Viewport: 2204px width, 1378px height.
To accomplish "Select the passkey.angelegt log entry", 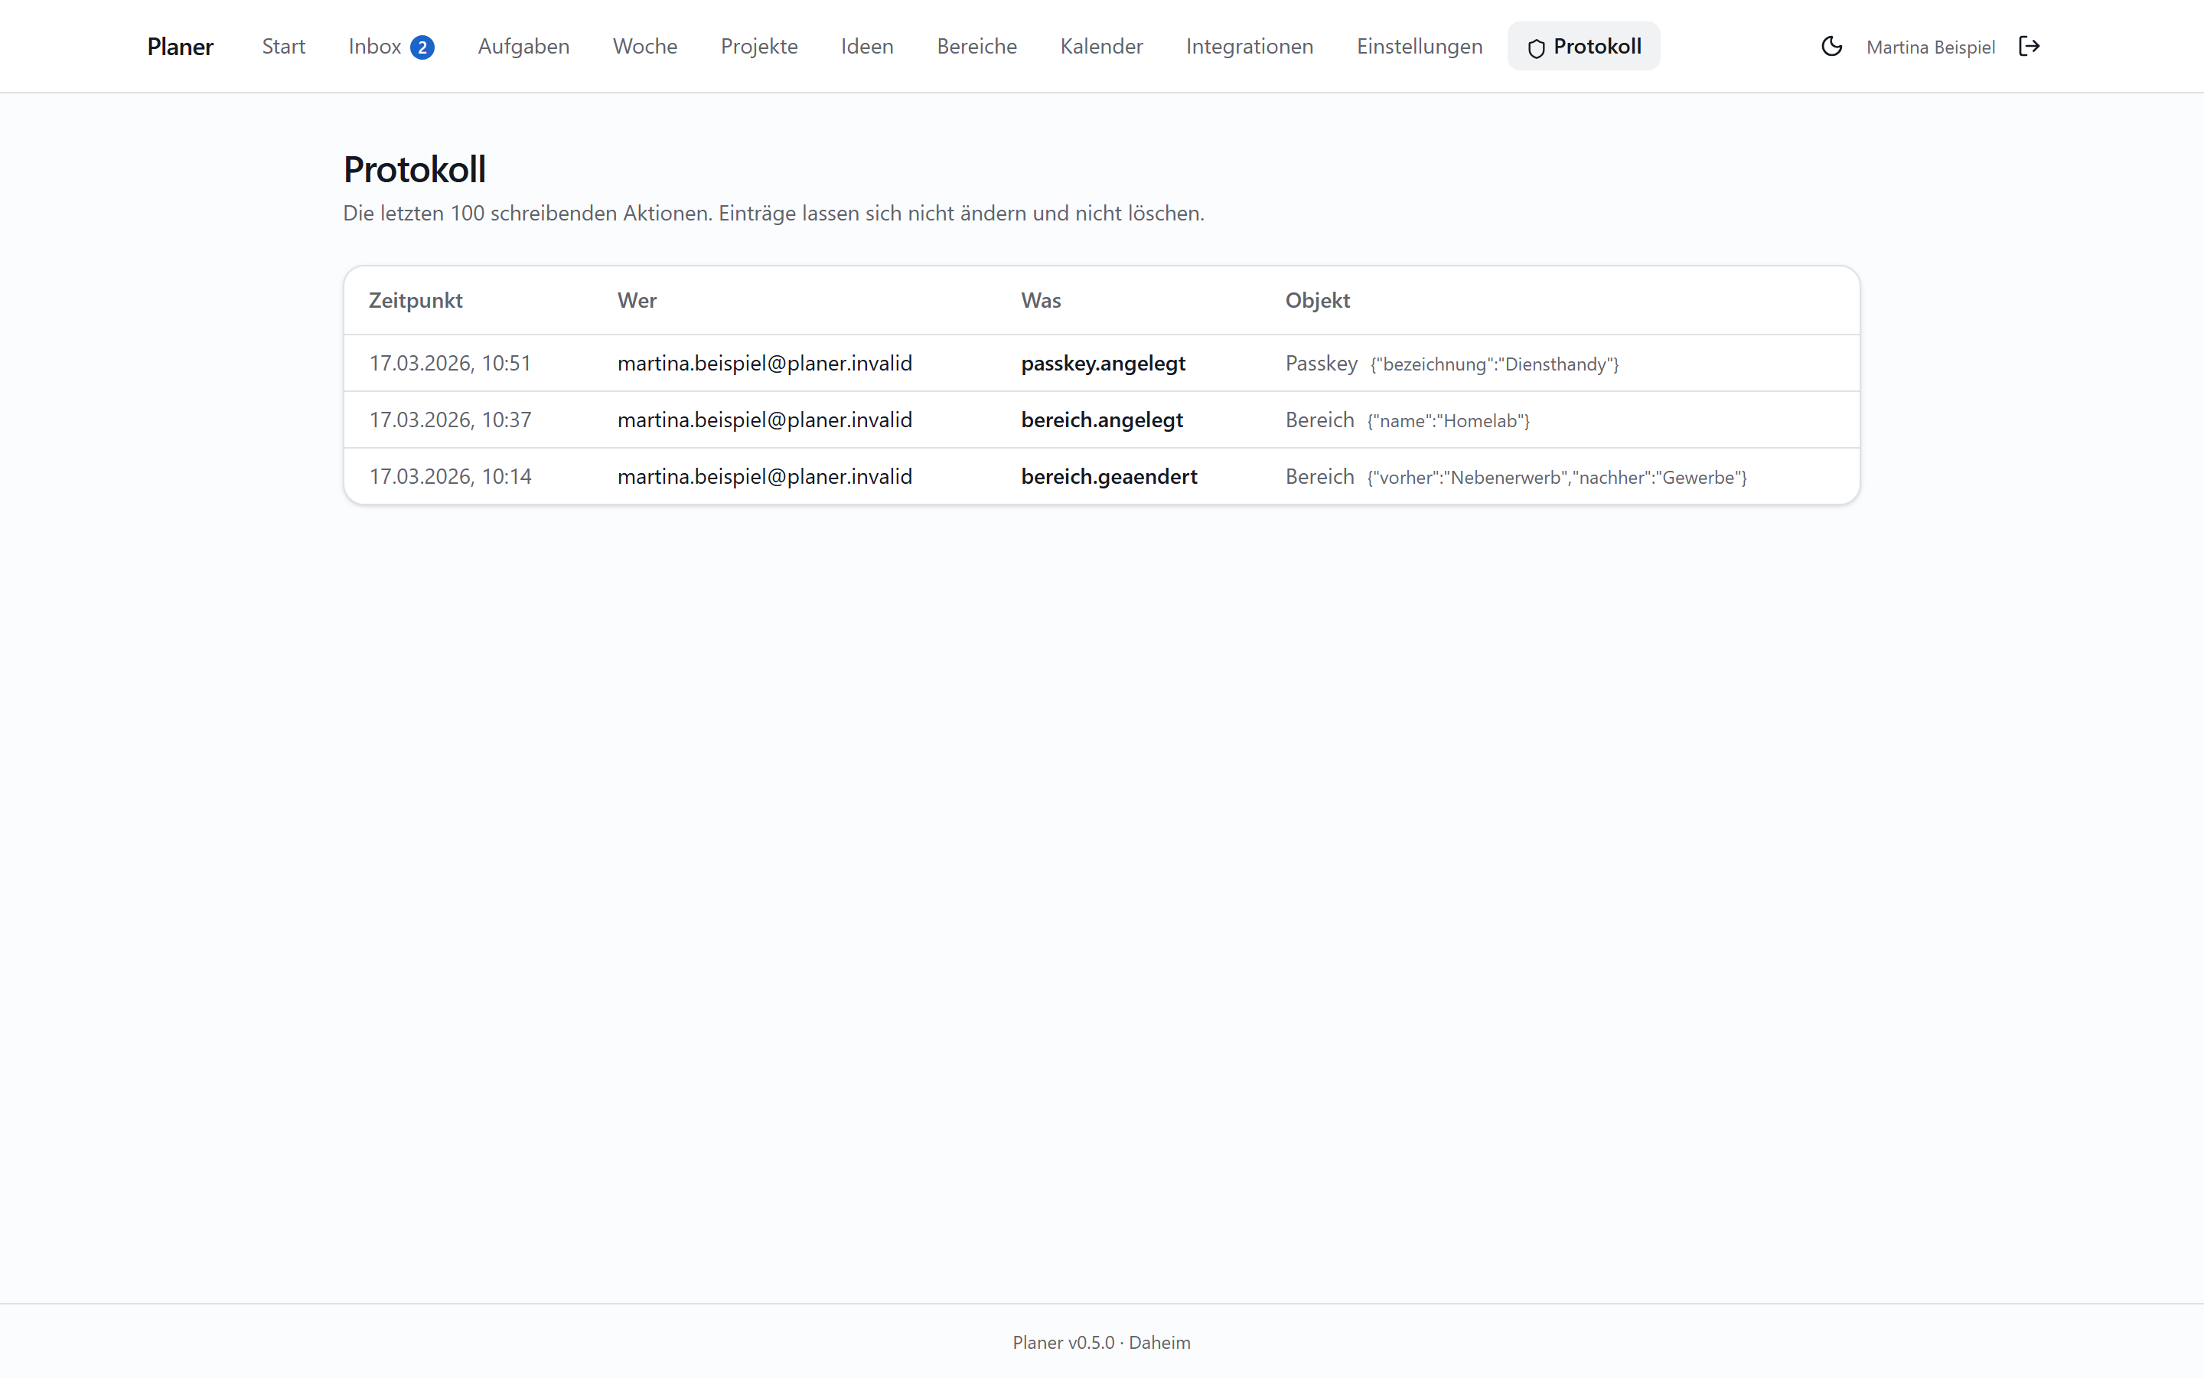I will pos(1101,363).
